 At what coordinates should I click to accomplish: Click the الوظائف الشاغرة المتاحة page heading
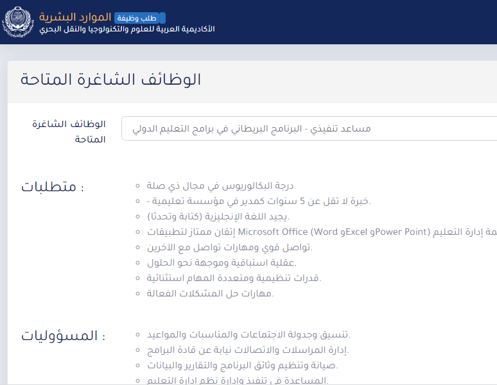110,80
